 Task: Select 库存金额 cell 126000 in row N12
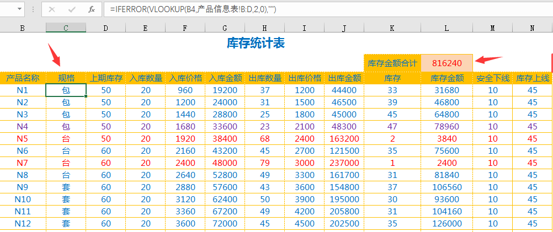pyautogui.click(x=447, y=224)
